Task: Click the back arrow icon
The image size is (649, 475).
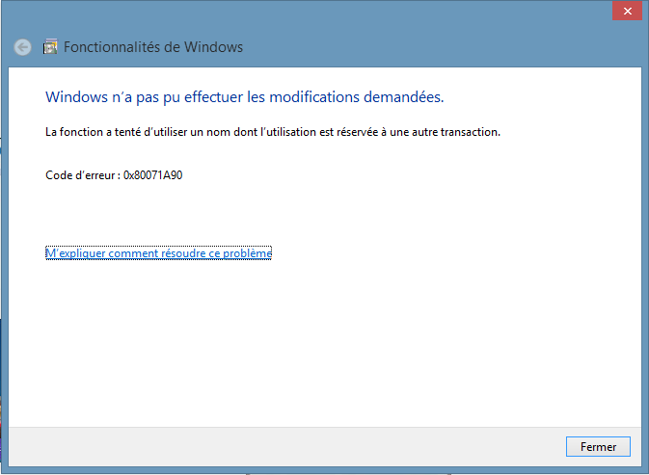Action: [x=23, y=47]
